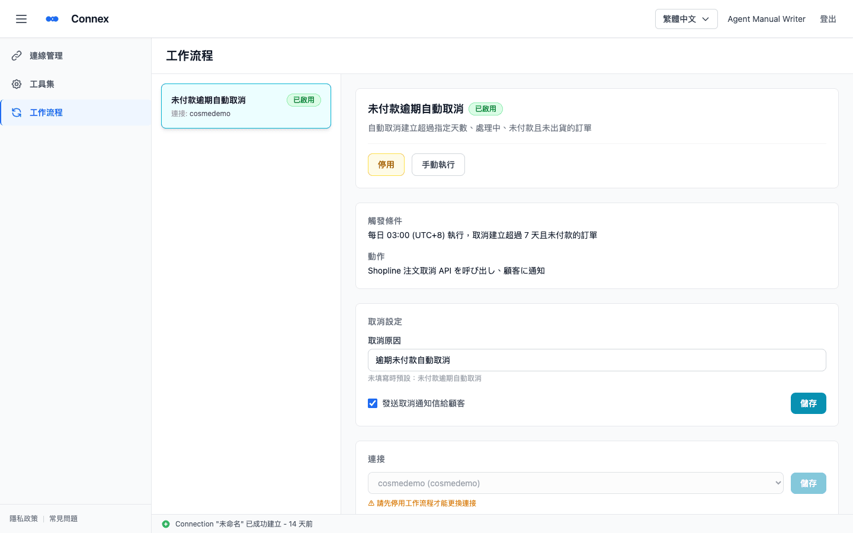This screenshot has width=853, height=533.
Task: Select the 未付款逾期自動取消 workflow card
Action: coord(246,106)
